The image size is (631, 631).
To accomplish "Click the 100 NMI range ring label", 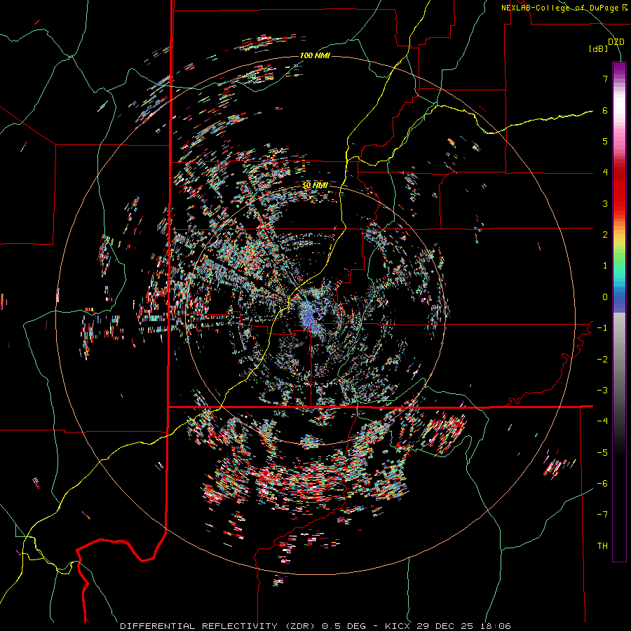I will pos(315,55).
